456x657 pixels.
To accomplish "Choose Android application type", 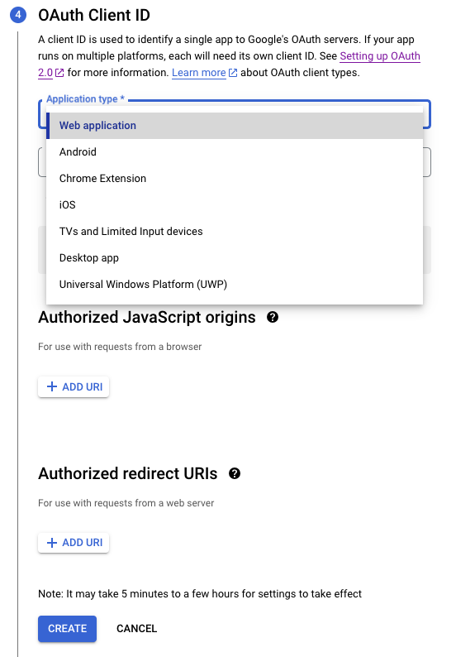I will pyautogui.click(x=235, y=151).
